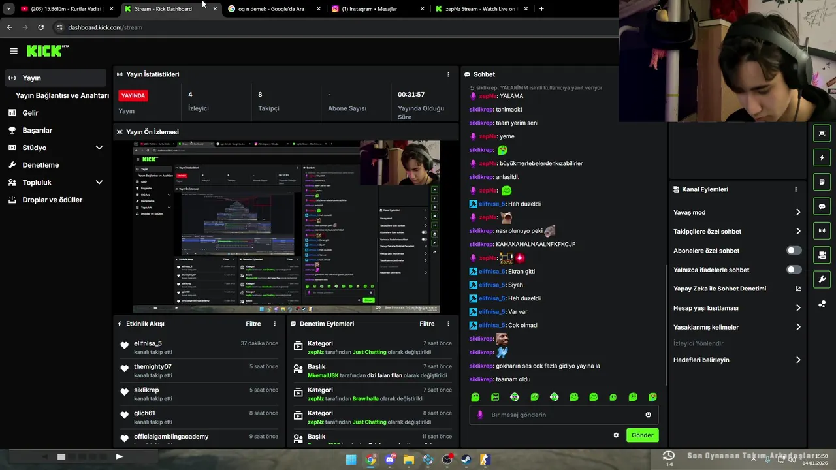This screenshot has height=470, width=836.
Task: Open Droplar ve ödüller page
Action: tap(54, 200)
